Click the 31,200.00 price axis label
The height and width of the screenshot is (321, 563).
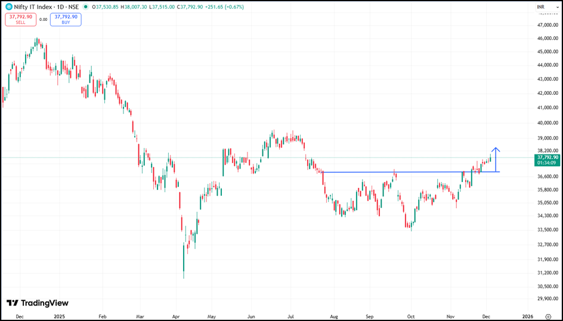(547, 273)
